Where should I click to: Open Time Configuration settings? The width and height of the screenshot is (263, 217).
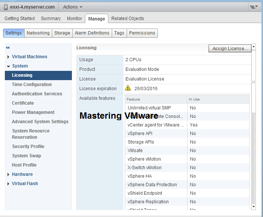32,85
